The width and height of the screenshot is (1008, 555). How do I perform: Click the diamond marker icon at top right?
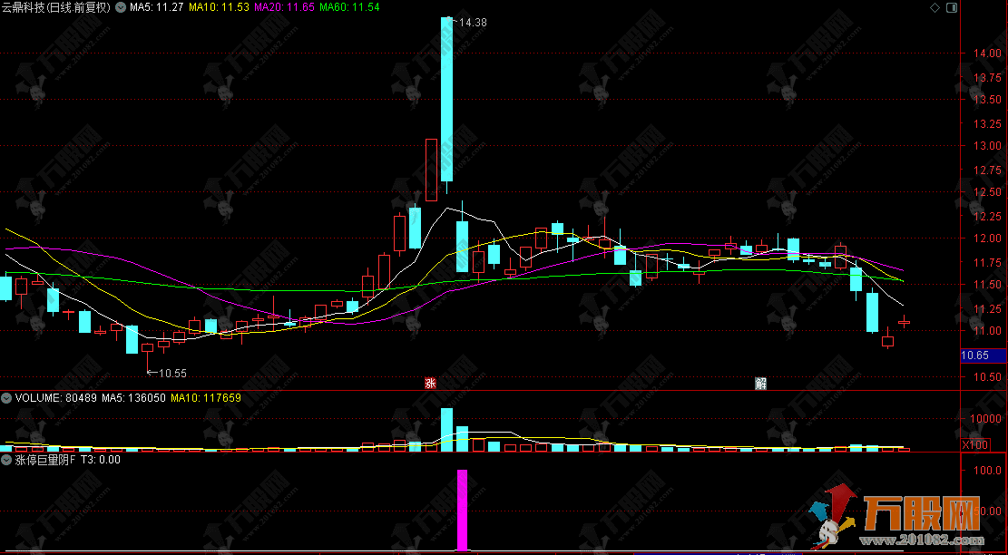tap(935, 7)
